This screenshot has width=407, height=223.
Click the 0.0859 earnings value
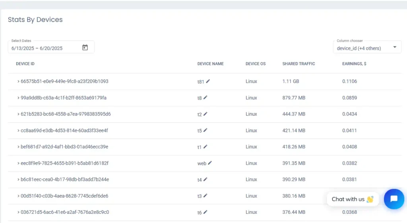pyautogui.click(x=349, y=98)
